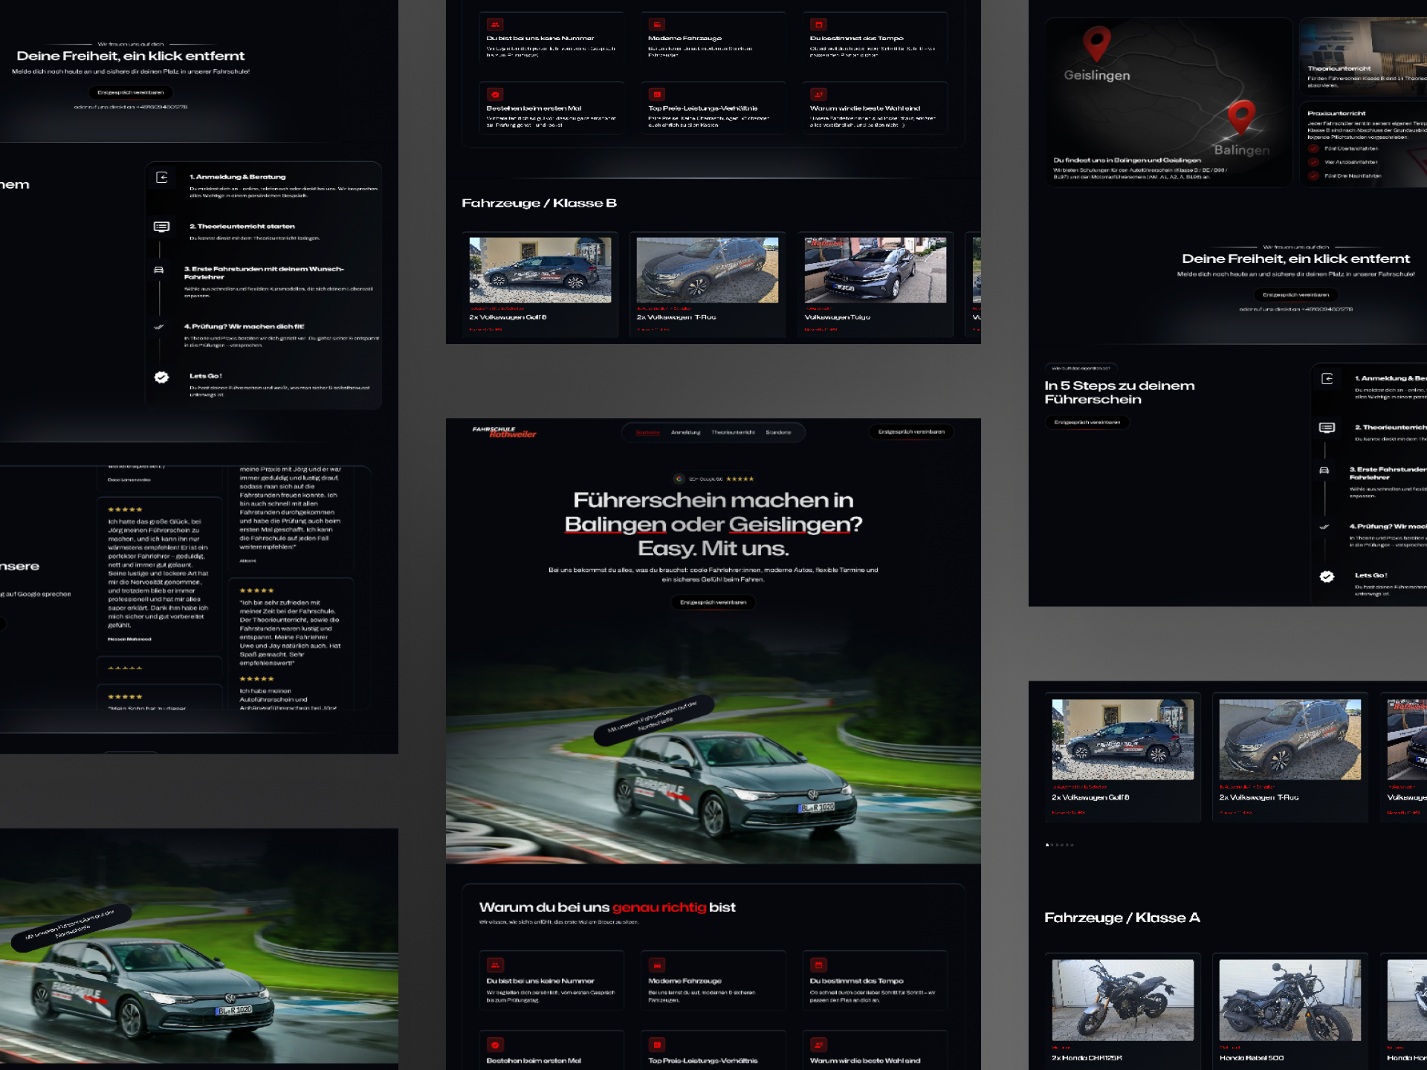Image resolution: width=1427 pixels, height=1070 pixels.
Task: Click 'Erstgespräch vereinbaren' below the hero headline paragraph
Action: [713, 603]
